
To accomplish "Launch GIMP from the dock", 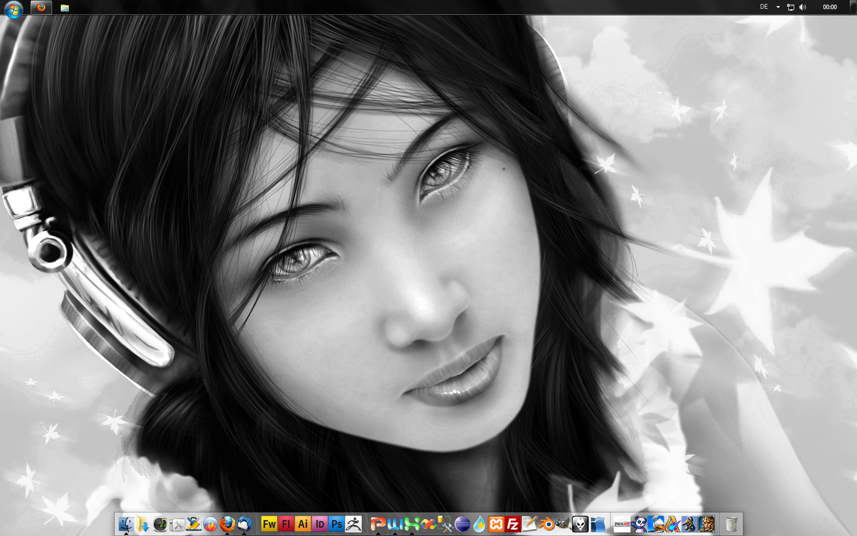I will coord(563,524).
